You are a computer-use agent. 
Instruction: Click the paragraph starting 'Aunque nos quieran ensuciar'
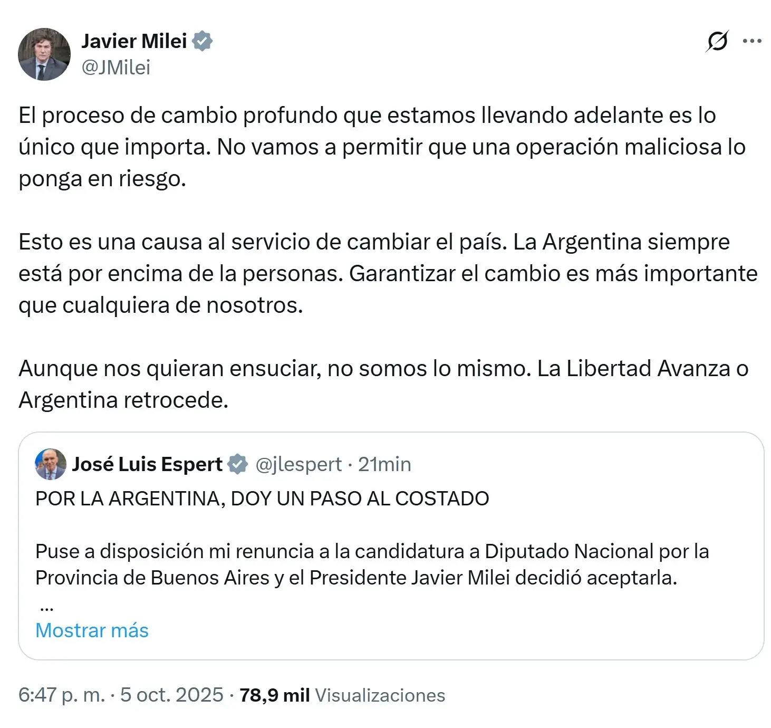click(x=383, y=384)
